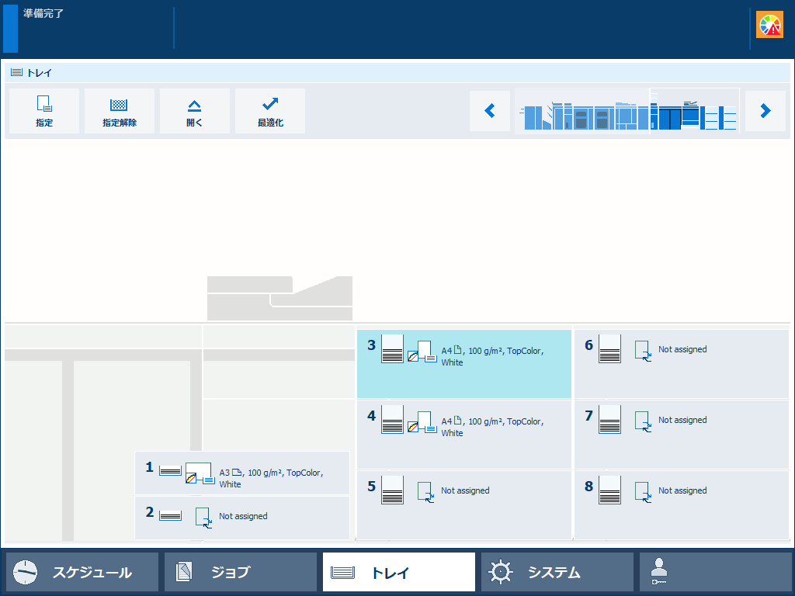Select tray 4 text A4 100 g/m² TopColor
This screenshot has height=596, width=795.
492,428
